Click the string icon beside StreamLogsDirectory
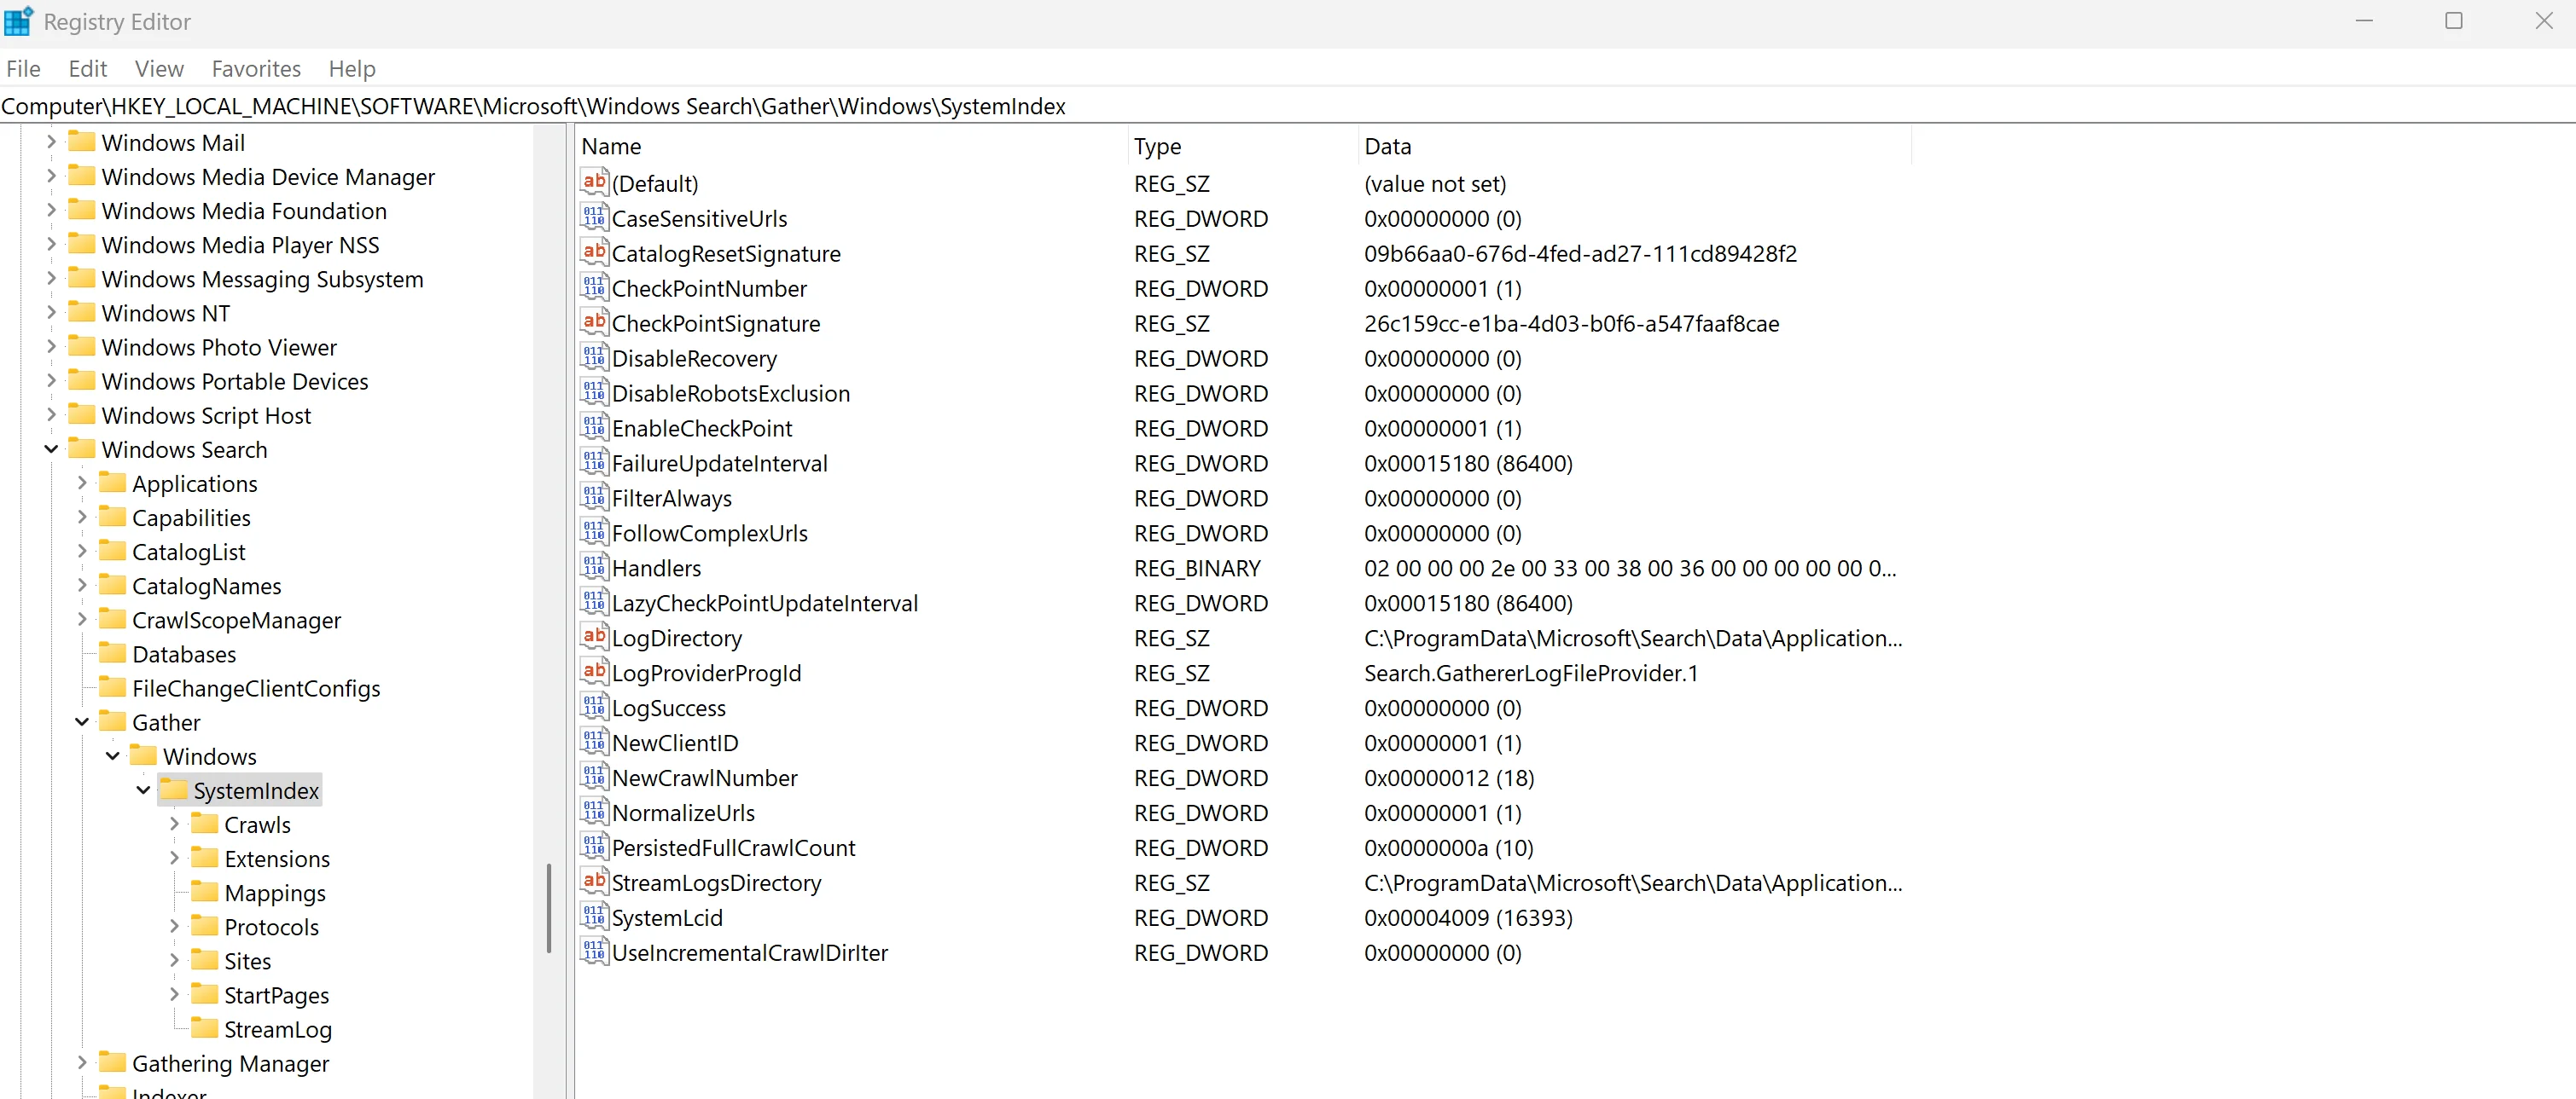The width and height of the screenshot is (2576, 1099). (594, 882)
